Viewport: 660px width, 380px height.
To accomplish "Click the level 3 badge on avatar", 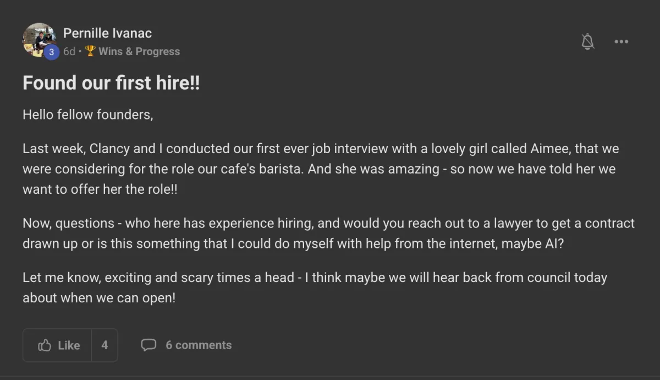I will tap(51, 52).
